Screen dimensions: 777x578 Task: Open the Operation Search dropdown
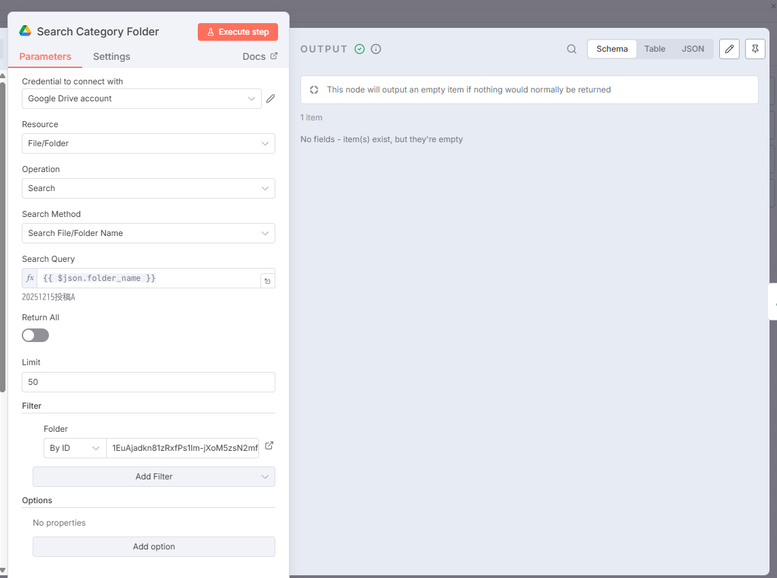click(x=148, y=188)
